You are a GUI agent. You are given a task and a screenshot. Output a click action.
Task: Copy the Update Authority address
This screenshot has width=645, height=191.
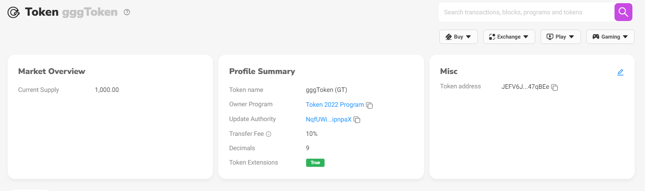(357, 120)
